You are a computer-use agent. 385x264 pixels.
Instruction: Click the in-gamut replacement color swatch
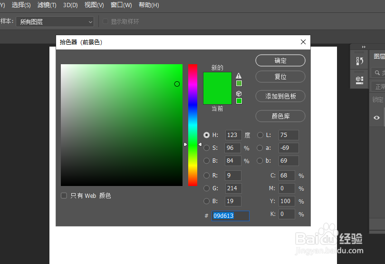(x=239, y=83)
